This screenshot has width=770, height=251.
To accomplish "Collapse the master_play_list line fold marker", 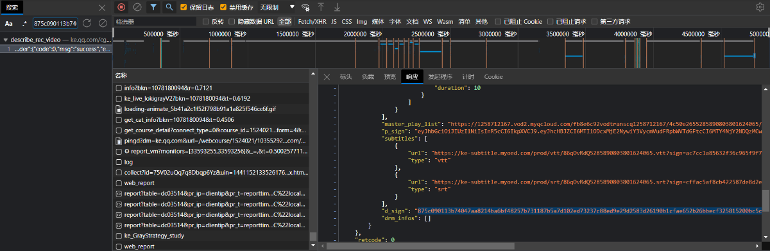I will pos(335,123).
